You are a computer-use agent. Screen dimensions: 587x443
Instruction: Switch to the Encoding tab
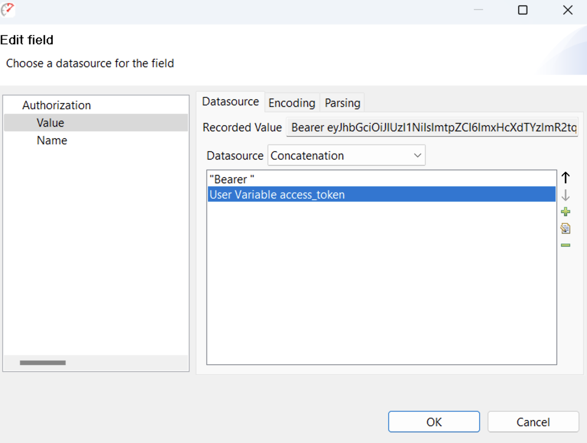[292, 103]
